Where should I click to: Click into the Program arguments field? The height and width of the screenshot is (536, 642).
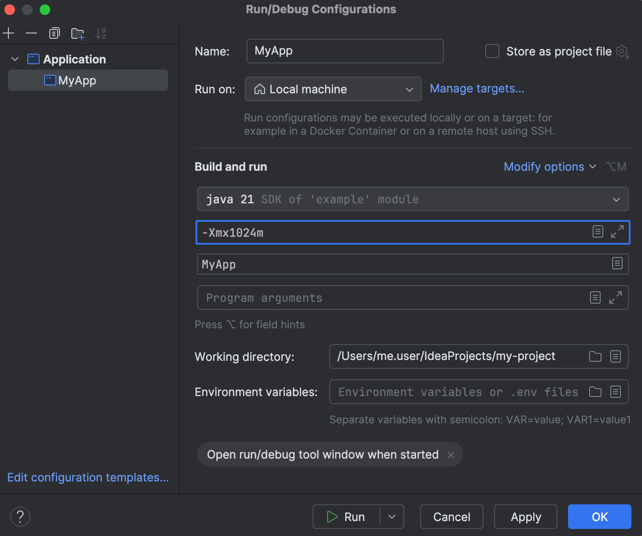click(x=396, y=297)
